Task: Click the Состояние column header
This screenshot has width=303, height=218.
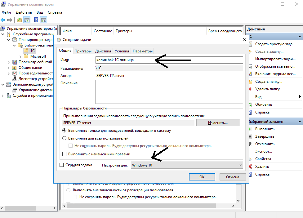Action: [x=103, y=31]
